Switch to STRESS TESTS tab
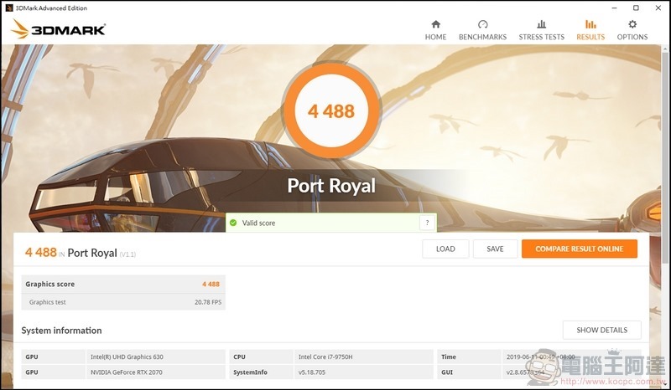671x390 pixels. coord(541,30)
